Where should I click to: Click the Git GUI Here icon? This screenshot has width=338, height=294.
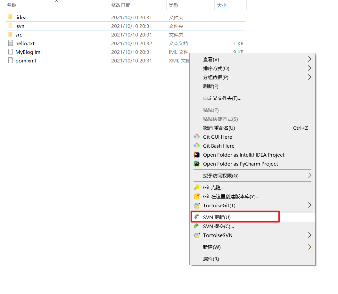pyautogui.click(x=197, y=137)
